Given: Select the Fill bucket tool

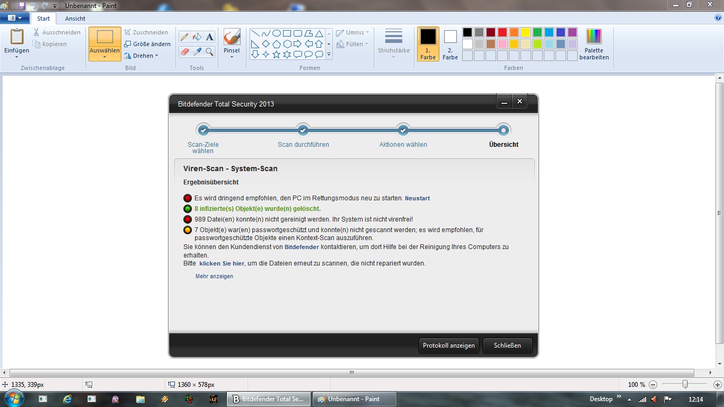Looking at the screenshot, I should click(197, 37).
